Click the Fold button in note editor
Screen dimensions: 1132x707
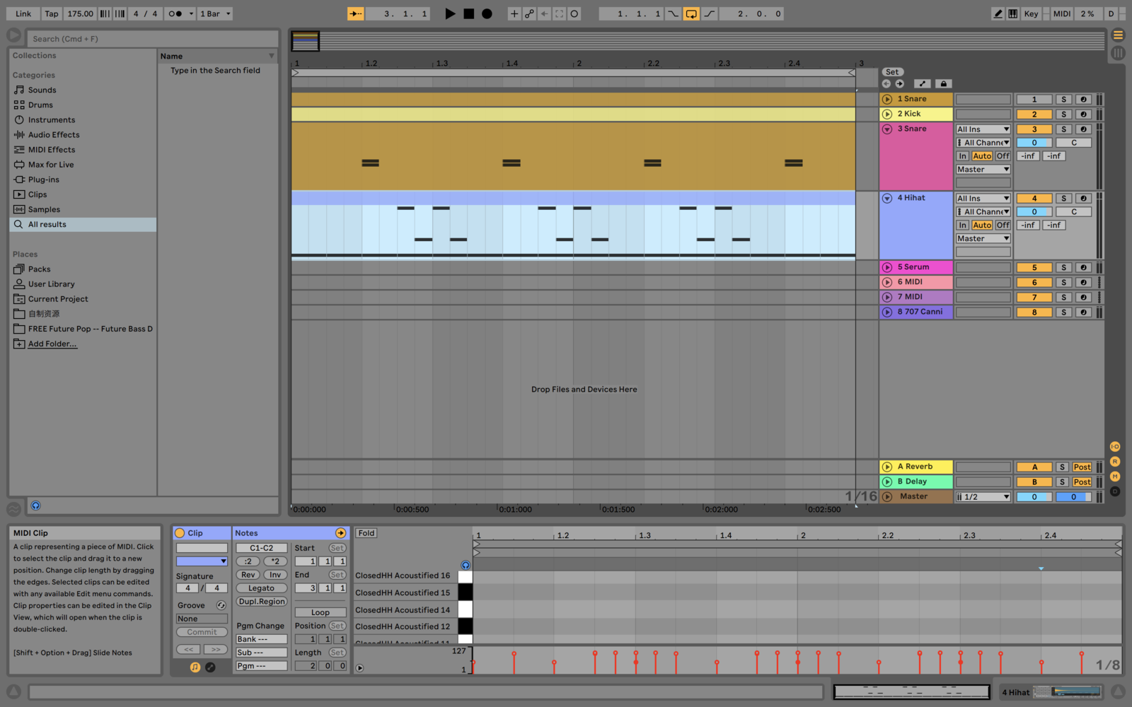pos(366,533)
